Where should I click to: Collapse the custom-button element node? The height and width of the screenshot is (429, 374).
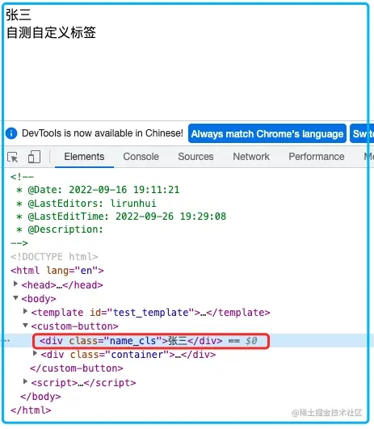[25, 326]
